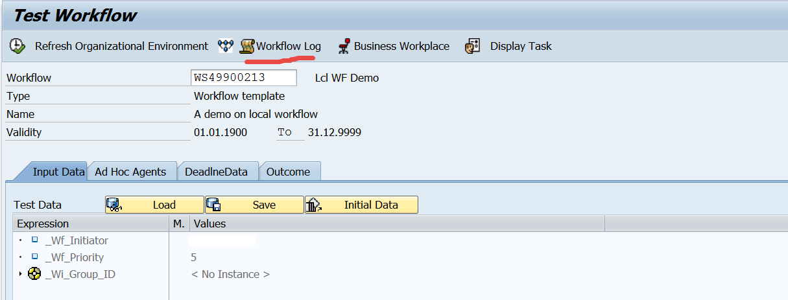Click validity start date 01.01.1900

click(x=221, y=132)
